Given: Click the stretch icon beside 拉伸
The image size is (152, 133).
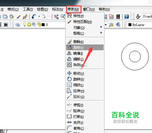Looking at the screenshot, I should coord(69,91).
